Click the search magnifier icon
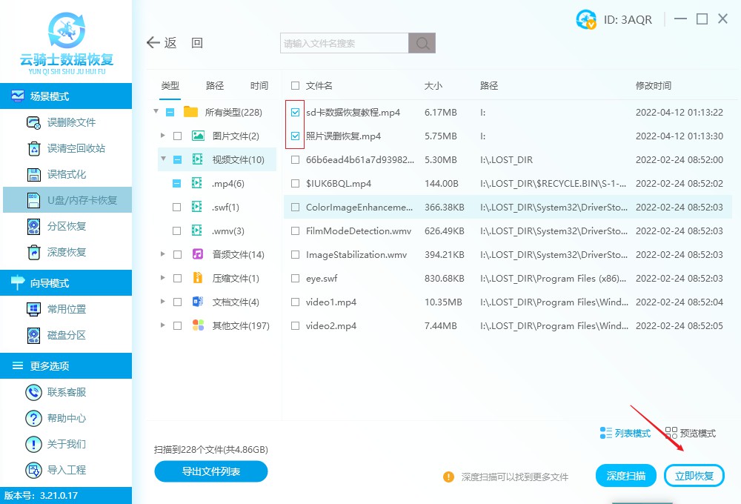This screenshot has width=741, height=504. click(x=422, y=42)
